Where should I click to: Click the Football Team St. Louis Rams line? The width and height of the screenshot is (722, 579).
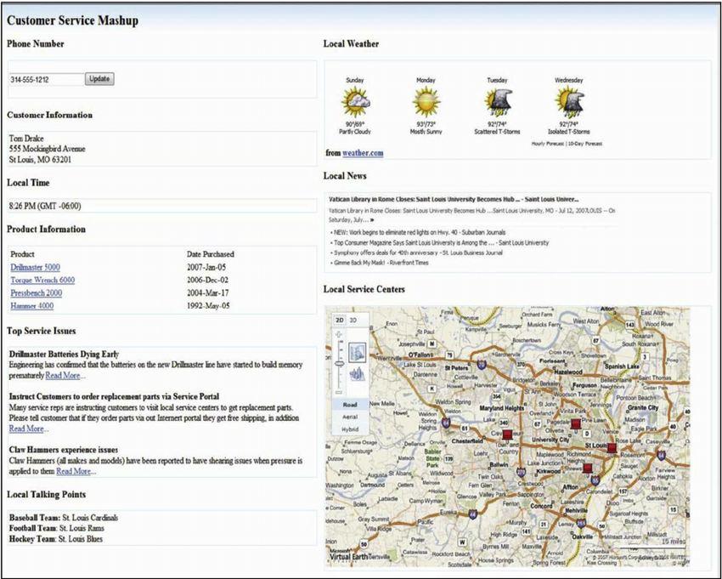[57, 529]
